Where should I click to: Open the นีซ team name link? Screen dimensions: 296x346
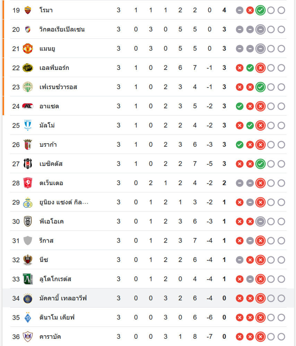(x=44, y=260)
